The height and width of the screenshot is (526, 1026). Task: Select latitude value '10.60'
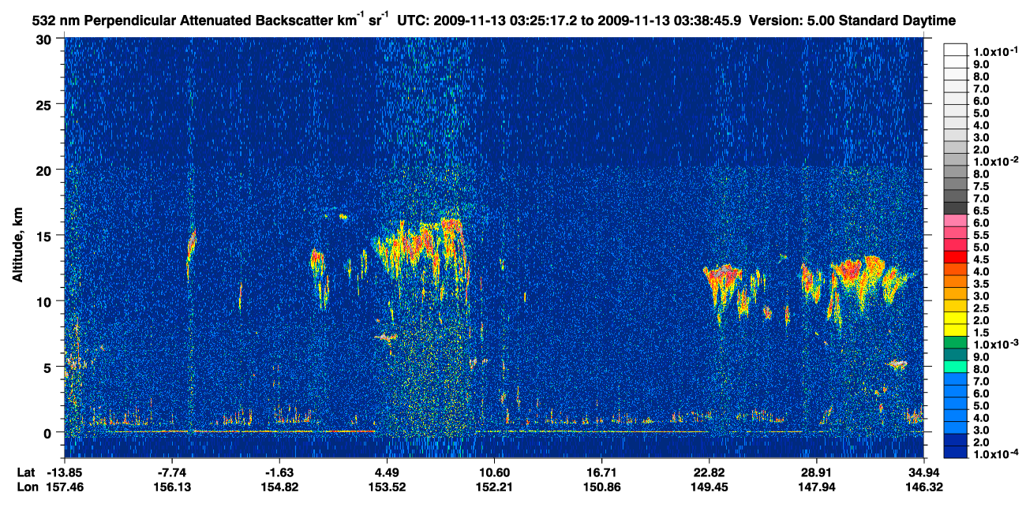tap(494, 472)
